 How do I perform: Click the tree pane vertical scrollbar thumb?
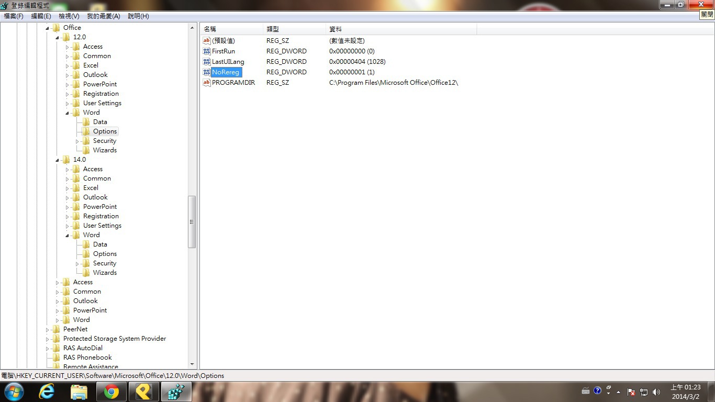coord(192,222)
